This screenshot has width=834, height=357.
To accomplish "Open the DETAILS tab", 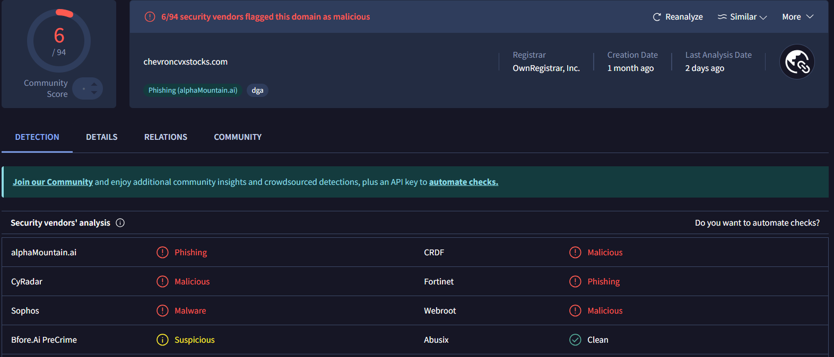I will (102, 137).
